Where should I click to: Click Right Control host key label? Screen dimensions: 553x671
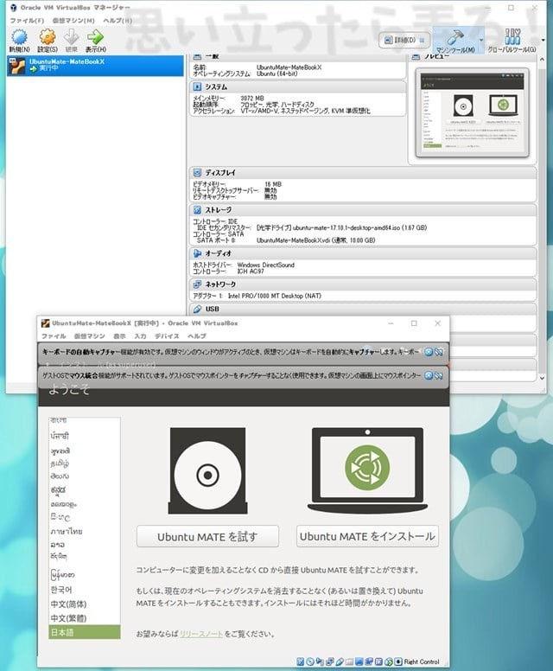[x=422, y=661]
